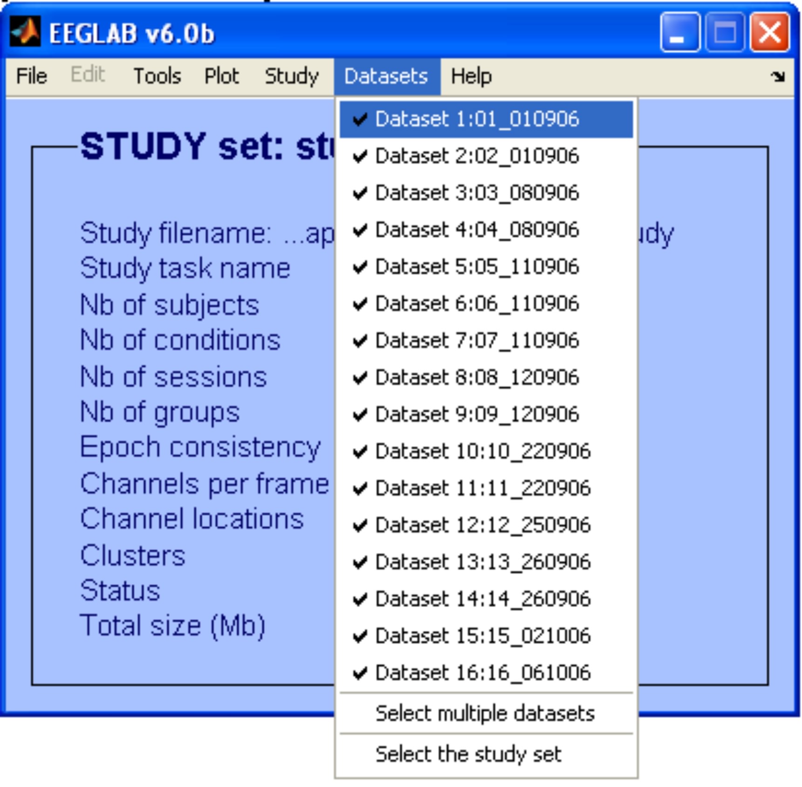Screen dimensions: 802x787
Task: Click the EEGLAB v6.0b window title
Action: point(132,34)
